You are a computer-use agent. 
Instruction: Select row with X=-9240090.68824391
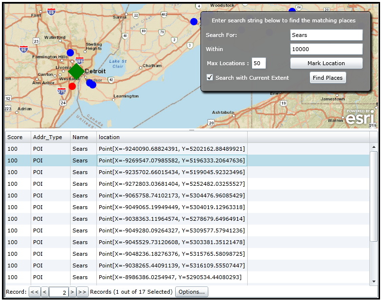coord(187,149)
